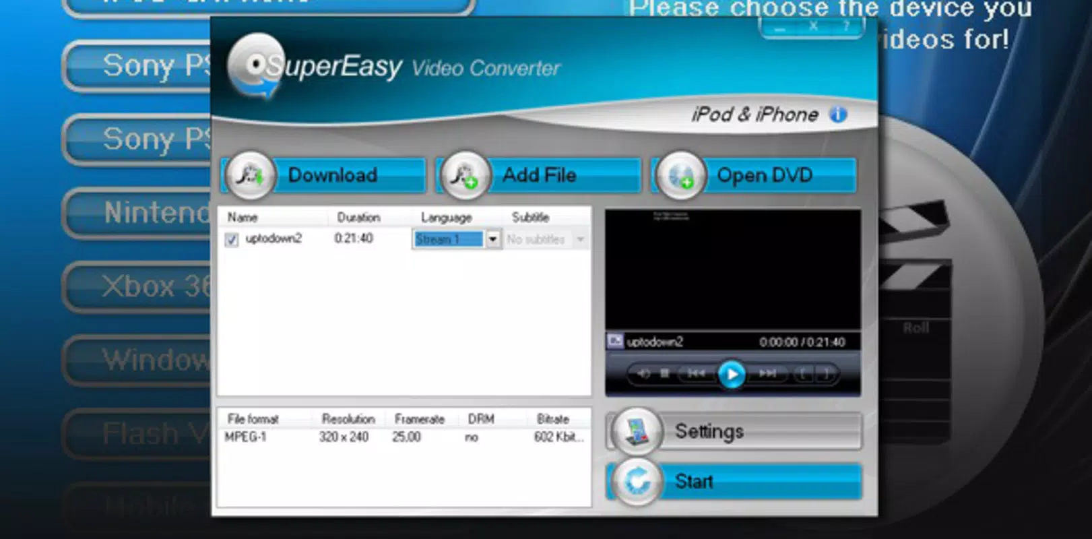
Task: Stop the preview playback
Action: 665,373
